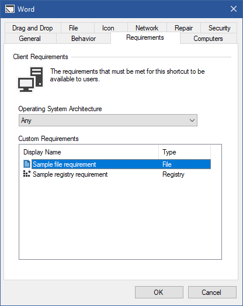Switch to the Drag and Drop tab
This screenshot has width=243, height=306.
click(33, 28)
